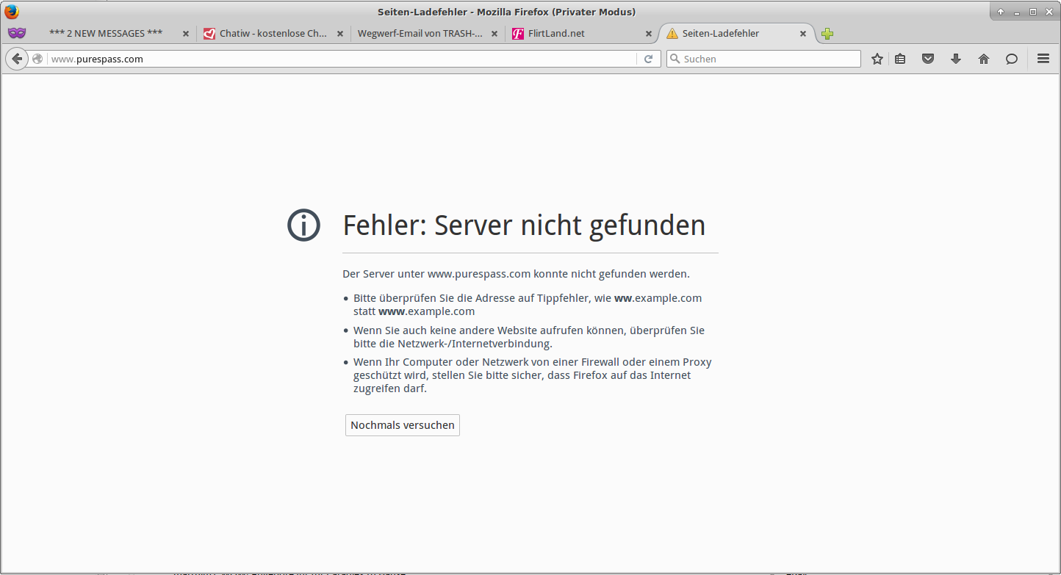Click the search magnifier icon

tap(675, 59)
